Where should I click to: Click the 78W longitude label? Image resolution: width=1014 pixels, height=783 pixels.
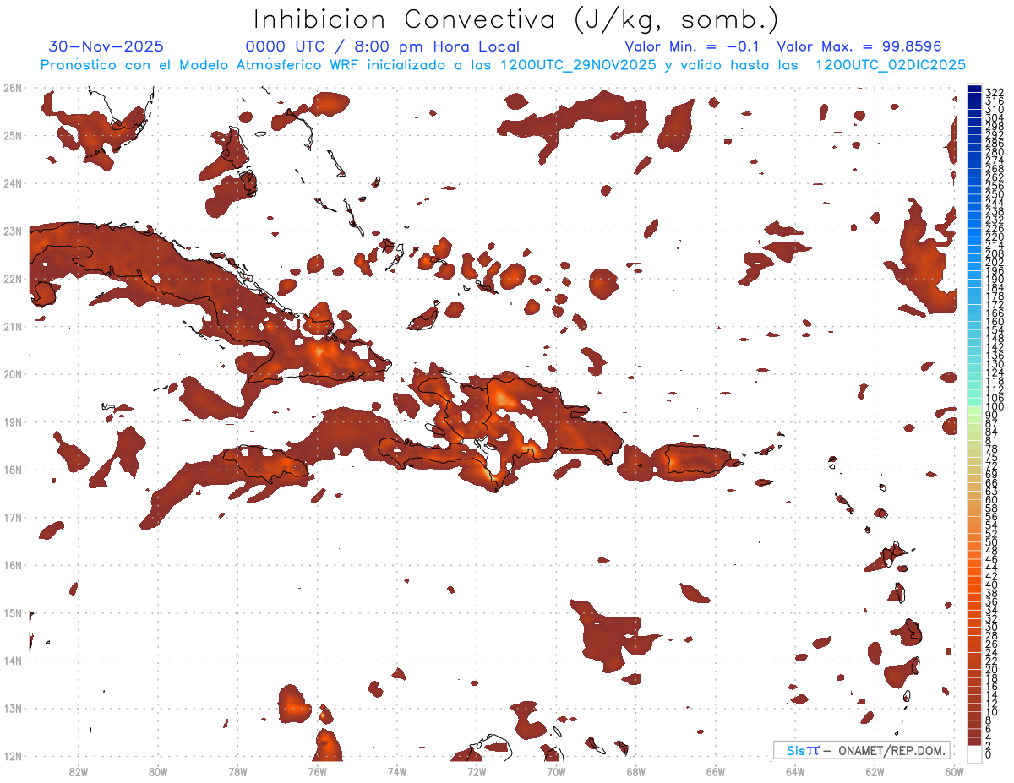[237, 771]
